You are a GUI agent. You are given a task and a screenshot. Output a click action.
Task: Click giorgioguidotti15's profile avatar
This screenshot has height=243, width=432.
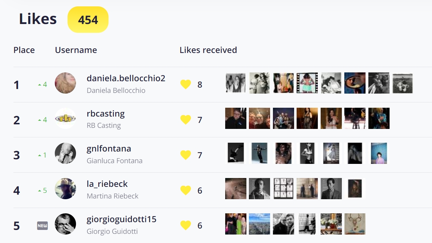click(x=65, y=224)
